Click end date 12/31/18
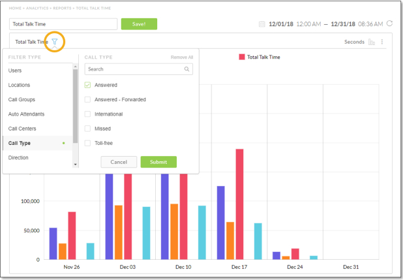 [343, 24]
